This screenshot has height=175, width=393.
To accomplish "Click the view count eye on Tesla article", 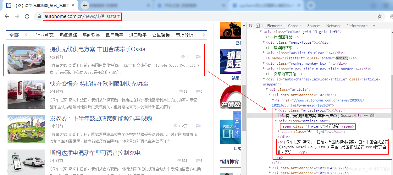I will click(x=181, y=91).
